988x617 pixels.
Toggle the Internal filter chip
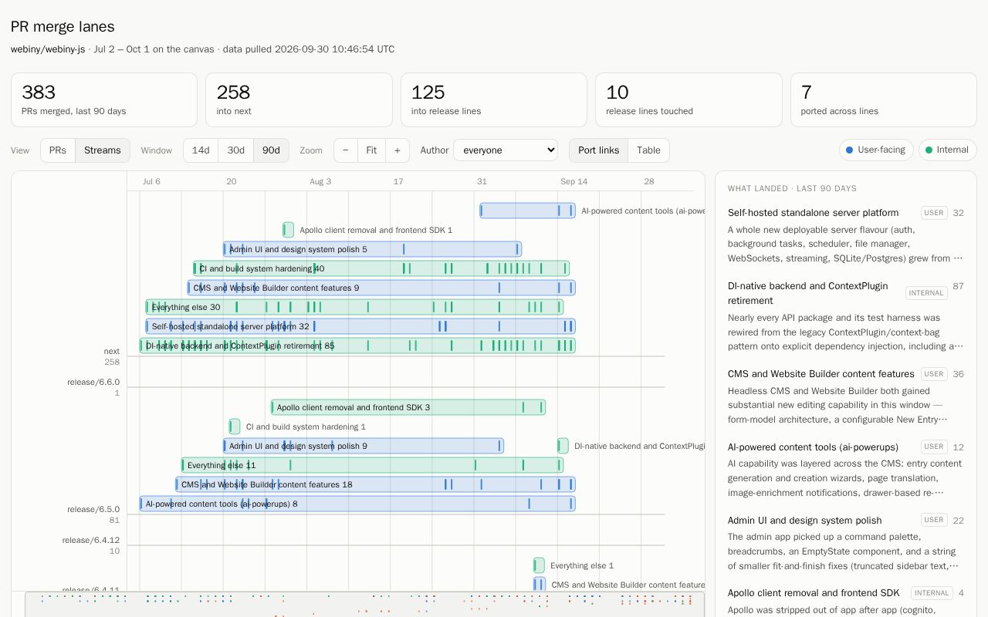(x=947, y=150)
